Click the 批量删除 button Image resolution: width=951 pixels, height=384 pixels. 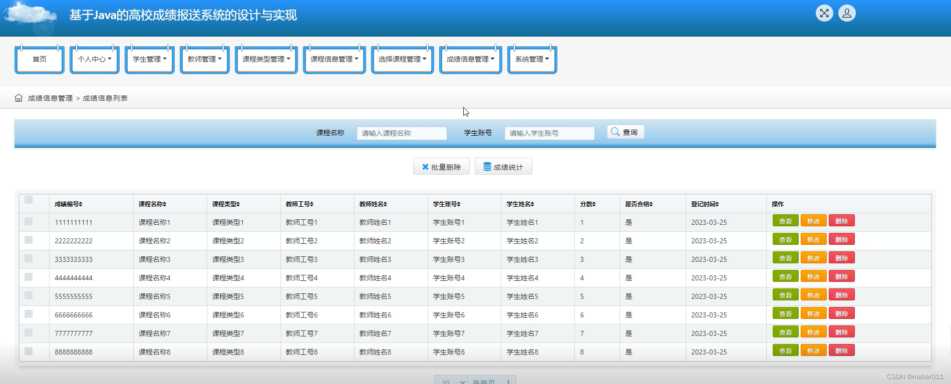[x=441, y=167]
